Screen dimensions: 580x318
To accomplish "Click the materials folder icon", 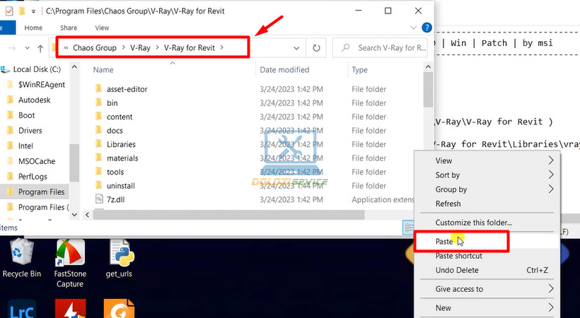I will [x=98, y=158].
